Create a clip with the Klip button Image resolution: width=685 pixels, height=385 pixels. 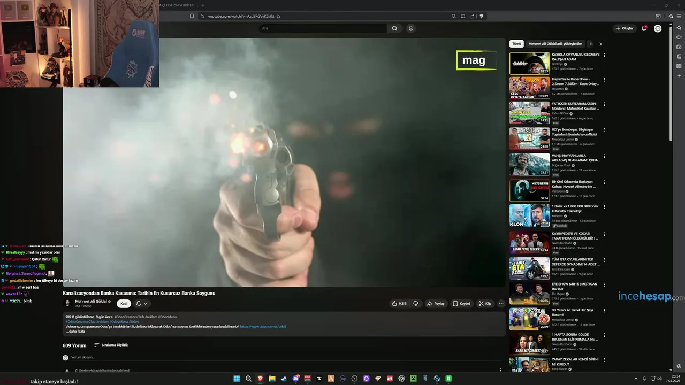[485, 304]
